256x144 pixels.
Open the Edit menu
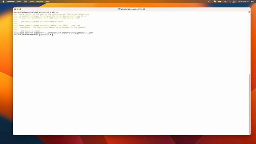click(26, 2)
